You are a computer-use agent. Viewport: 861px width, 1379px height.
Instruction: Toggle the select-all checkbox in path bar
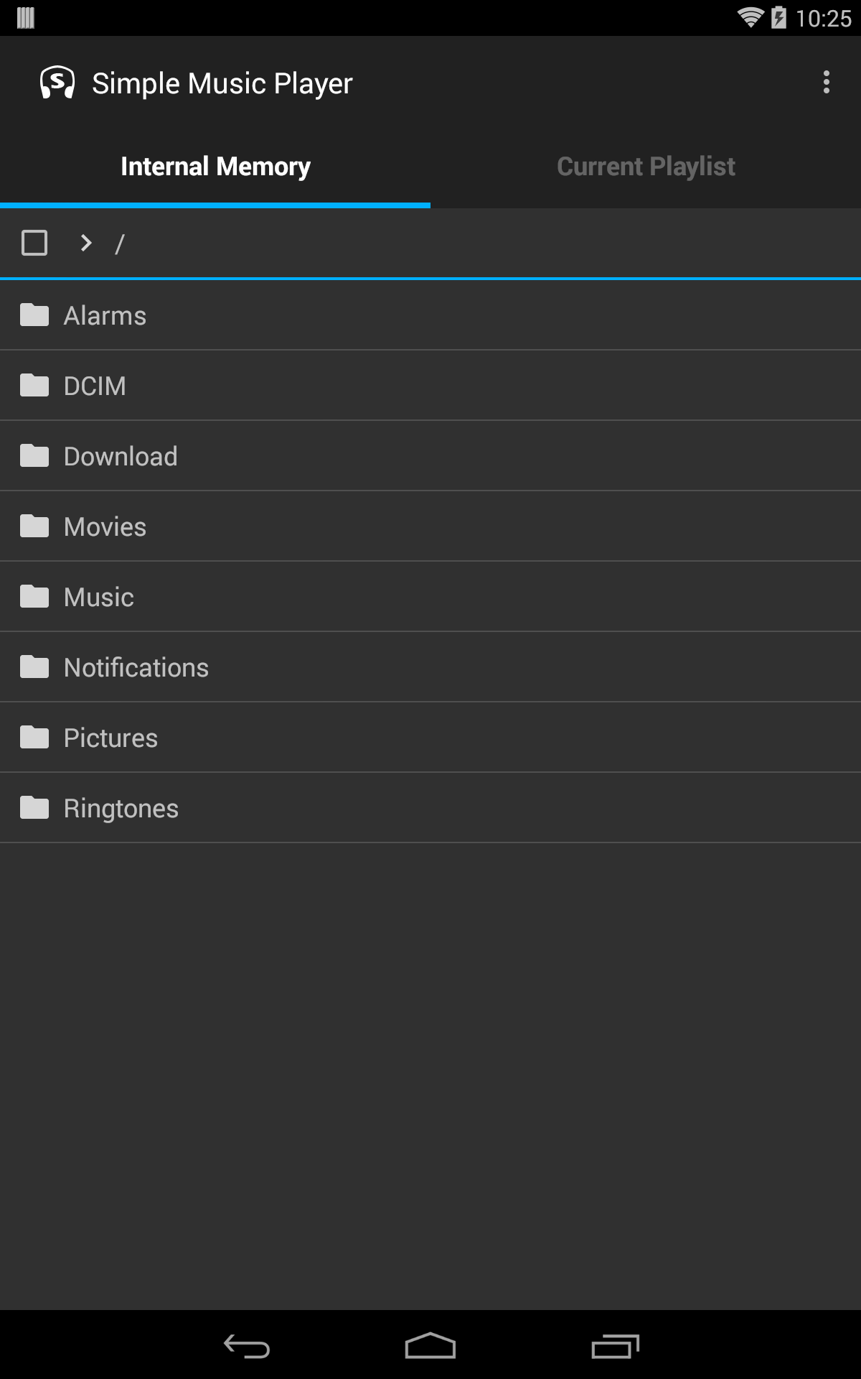tap(34, 243)
